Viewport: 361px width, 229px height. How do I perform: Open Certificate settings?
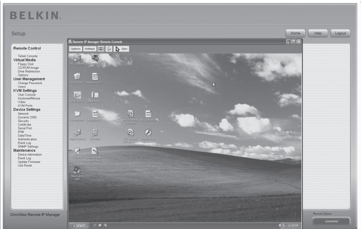pyautogui.click(x=24, y=125)
